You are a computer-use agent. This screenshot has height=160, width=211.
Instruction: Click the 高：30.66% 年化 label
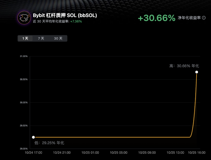184,66
